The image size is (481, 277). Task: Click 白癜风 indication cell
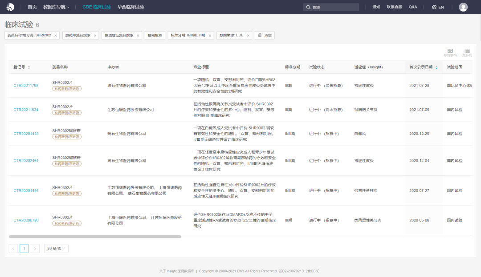[x=360, y=134]
